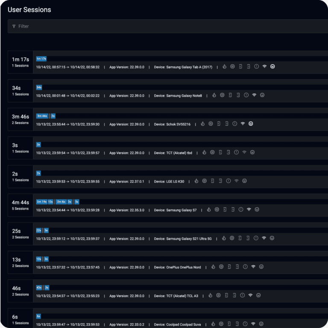The width and height of the screenshot is (328, 328).
Task: Click the "Device: Coolpad Coolpad Suva" text
Action: tap(177, 325)
